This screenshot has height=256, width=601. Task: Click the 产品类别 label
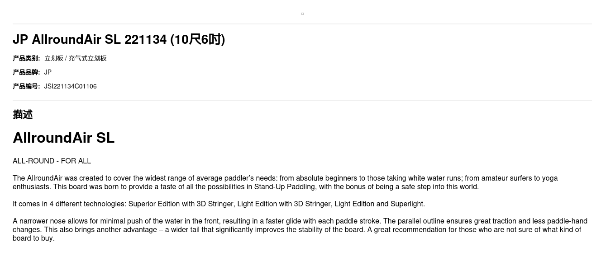(x=26, y=58)
